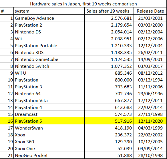167x159 pixels.
Task: Click the sales value 800.000
Action: pyautogui.click(x=123, y=80)
